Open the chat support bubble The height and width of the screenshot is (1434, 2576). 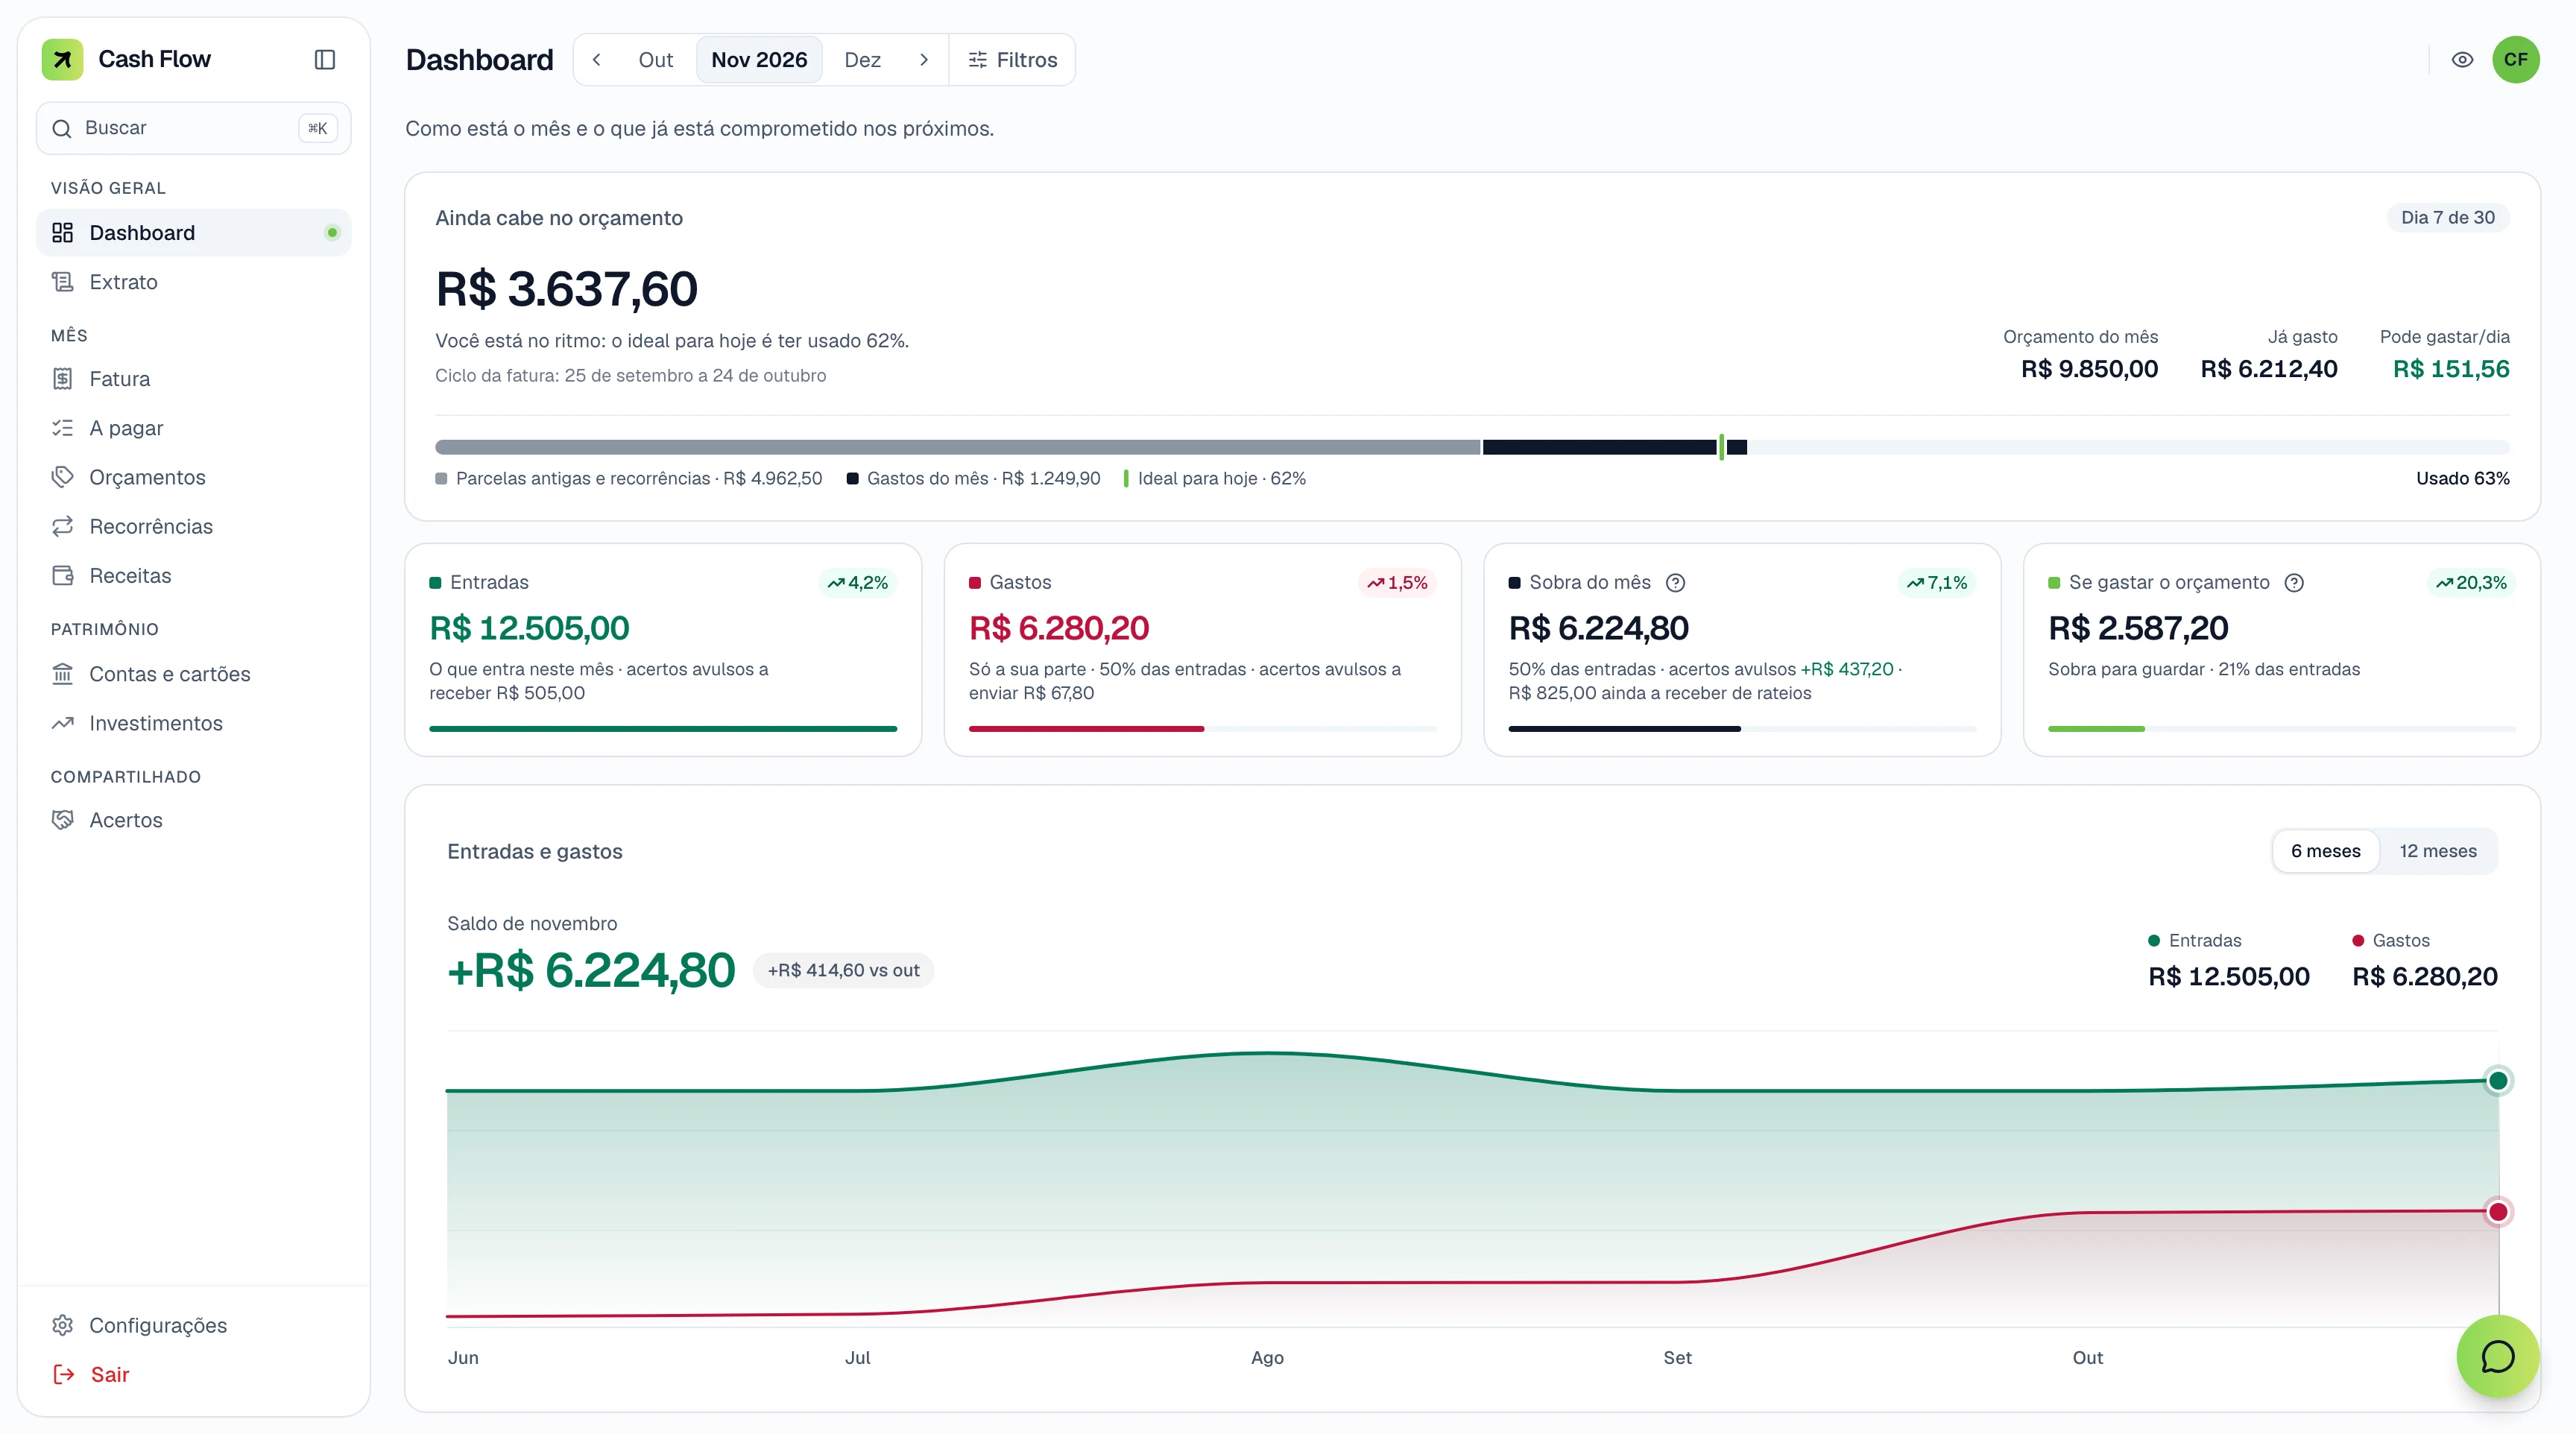tap(2497, 1356)
